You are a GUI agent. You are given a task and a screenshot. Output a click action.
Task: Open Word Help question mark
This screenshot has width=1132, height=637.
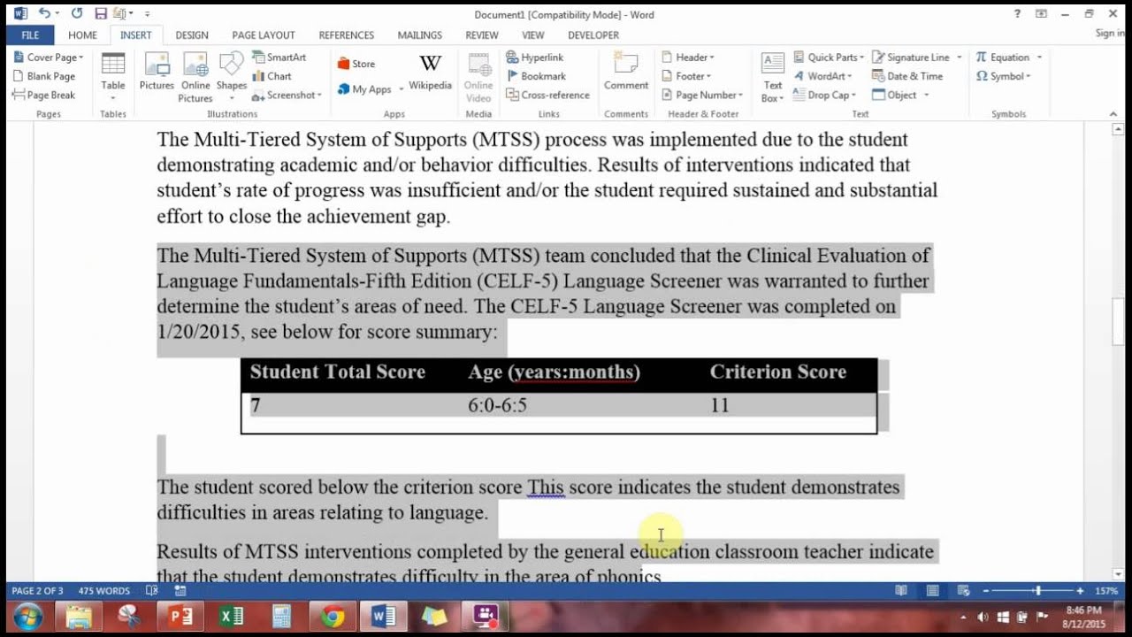(1017, 13)
